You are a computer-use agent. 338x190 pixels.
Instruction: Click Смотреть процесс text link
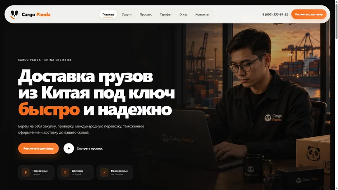click(x=89, y=148)
